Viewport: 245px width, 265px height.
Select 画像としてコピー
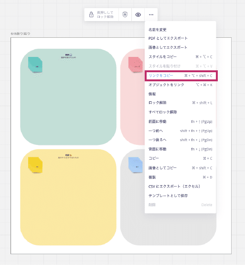[180, 168]
